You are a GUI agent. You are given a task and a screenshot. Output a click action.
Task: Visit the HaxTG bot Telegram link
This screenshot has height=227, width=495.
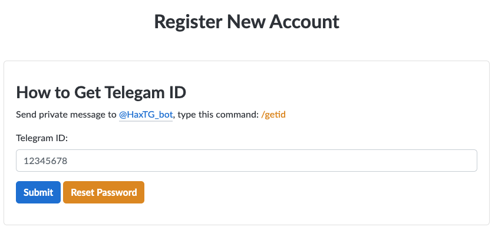coord(146,115)
